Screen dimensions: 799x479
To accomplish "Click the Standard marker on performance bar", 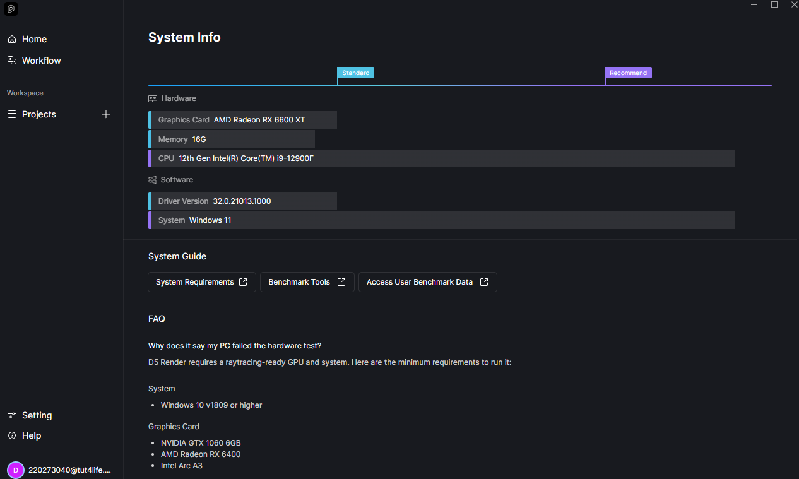I will (355, 73).
